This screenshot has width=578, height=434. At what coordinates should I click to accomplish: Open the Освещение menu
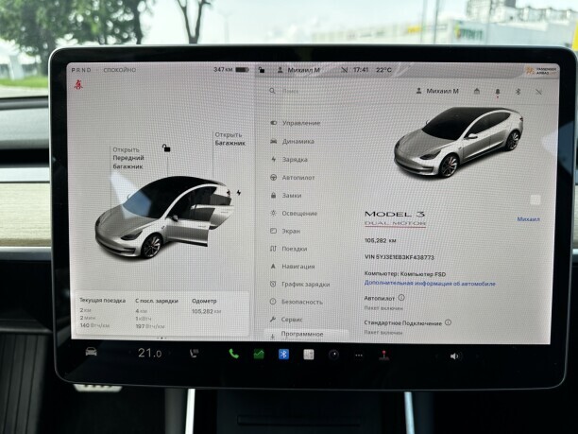click(x=294, y=214)
